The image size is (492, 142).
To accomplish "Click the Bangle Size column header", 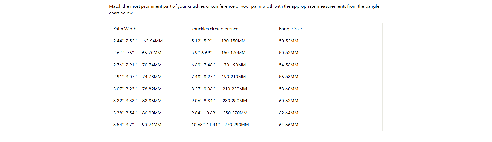I will [329, 29].
